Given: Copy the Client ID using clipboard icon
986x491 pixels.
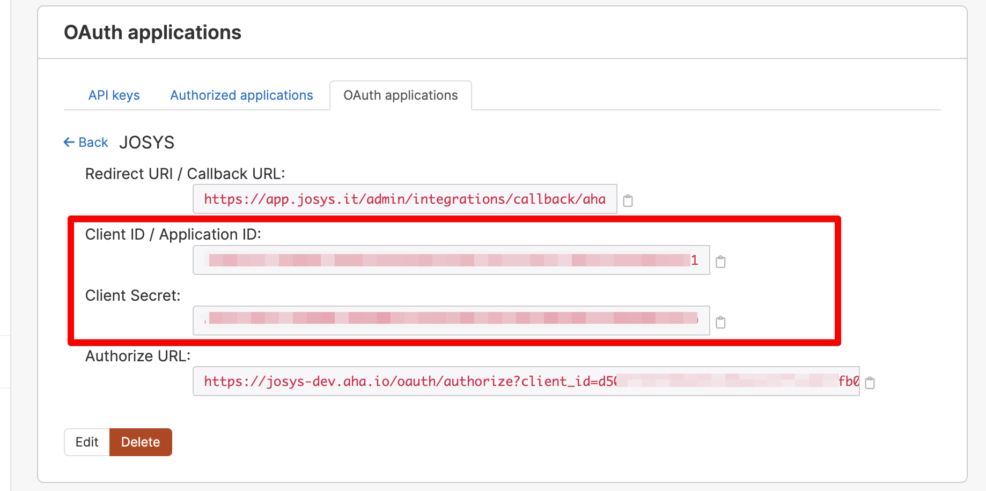Looking at the screenshot, I should pos(720,262).
